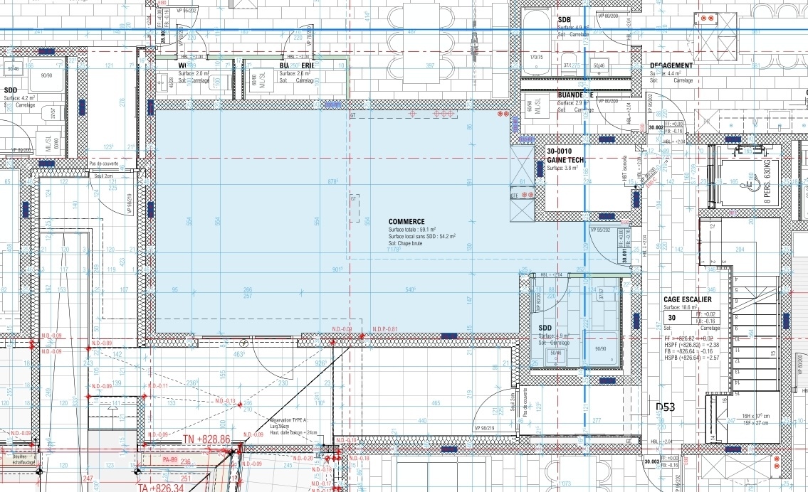Click the CAGE ESCALIER room title

(x=687, y=299)
